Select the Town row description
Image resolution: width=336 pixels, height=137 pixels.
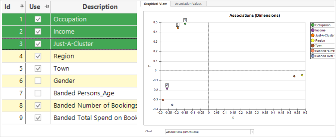(61, 69)
